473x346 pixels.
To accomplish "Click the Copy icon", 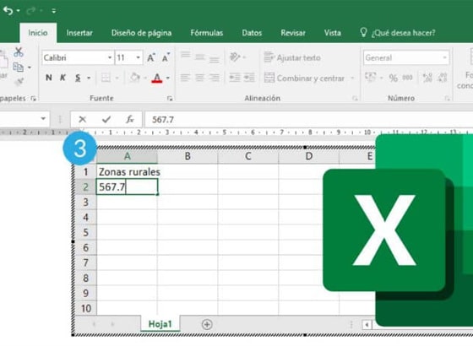I will point(18,68).
